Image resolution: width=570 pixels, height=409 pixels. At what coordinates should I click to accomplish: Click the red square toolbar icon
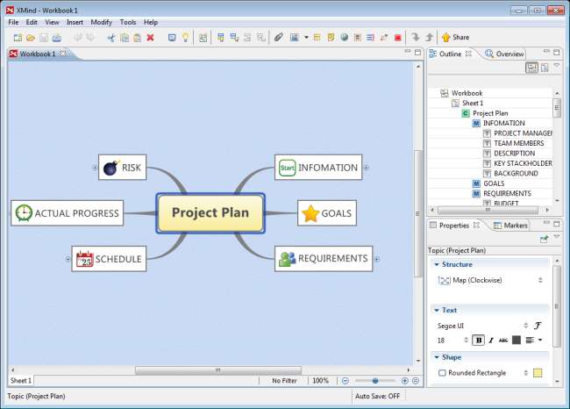[x=398, y=38]
